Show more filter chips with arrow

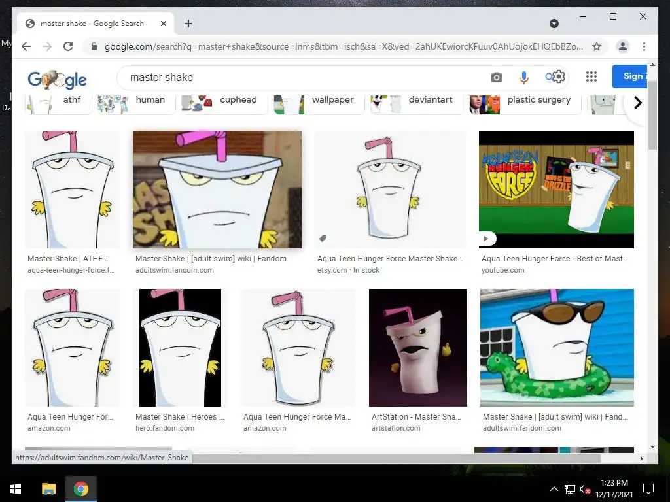[637, 103]
